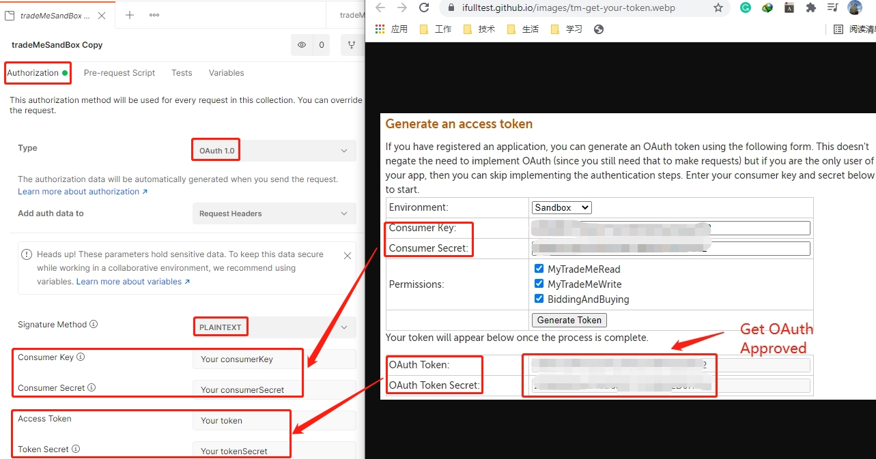
Task: Open the 应用 apps shortcut in bookmarks bar
Action: click(392, 29)
